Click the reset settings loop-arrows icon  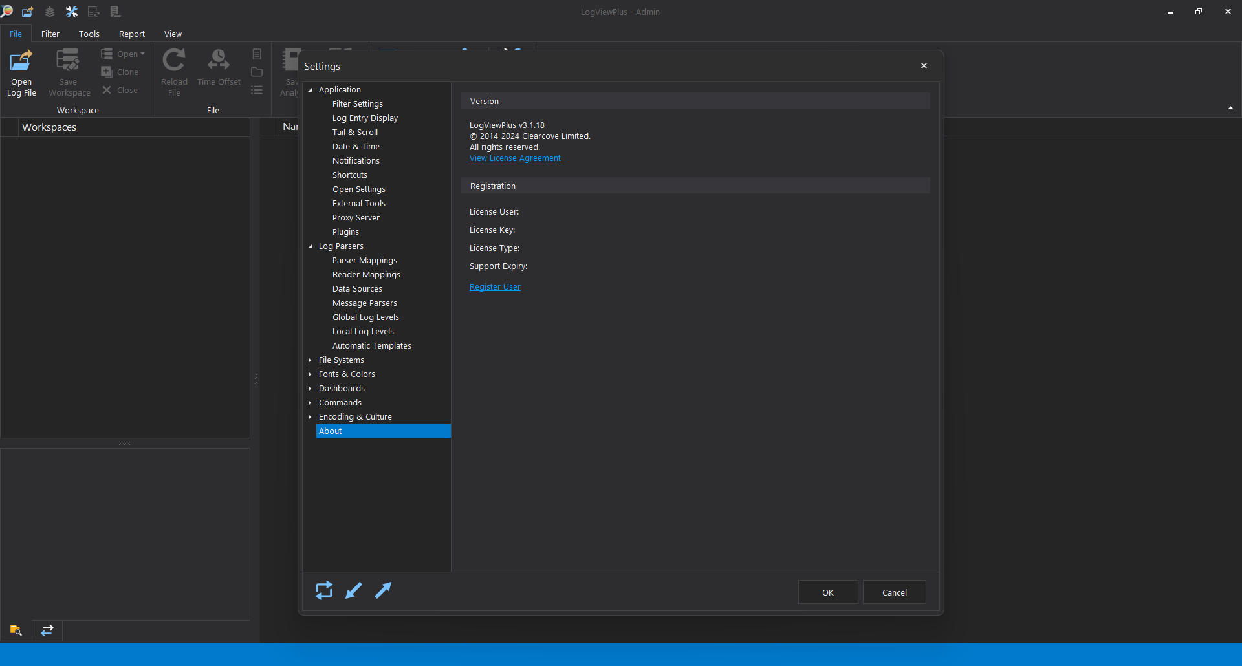(x=324, y=590)
